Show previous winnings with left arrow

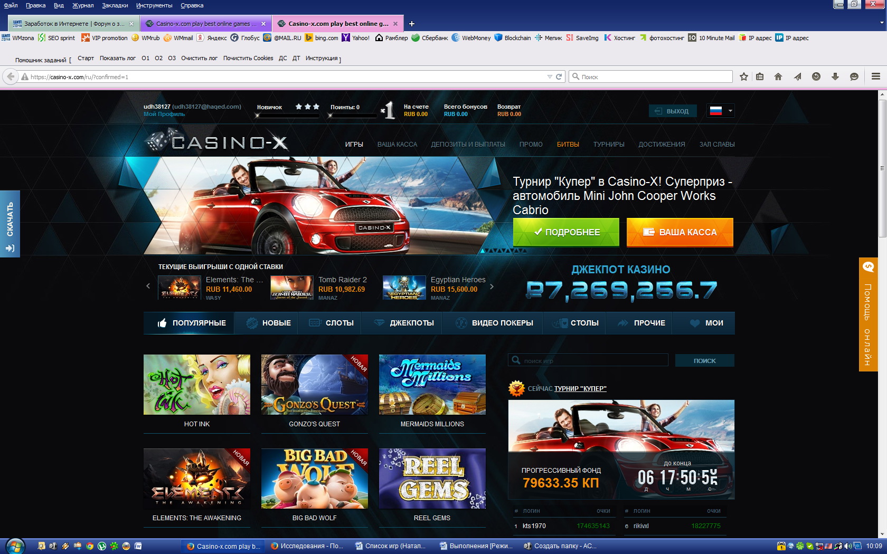[148, 286]
